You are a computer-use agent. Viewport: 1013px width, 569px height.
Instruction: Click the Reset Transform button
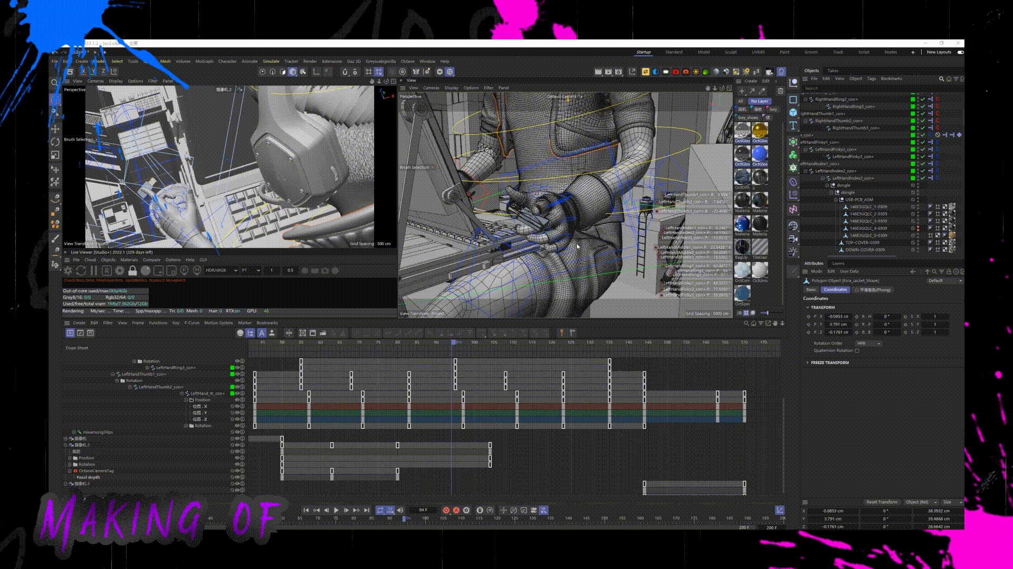click(x=881, y=502)
